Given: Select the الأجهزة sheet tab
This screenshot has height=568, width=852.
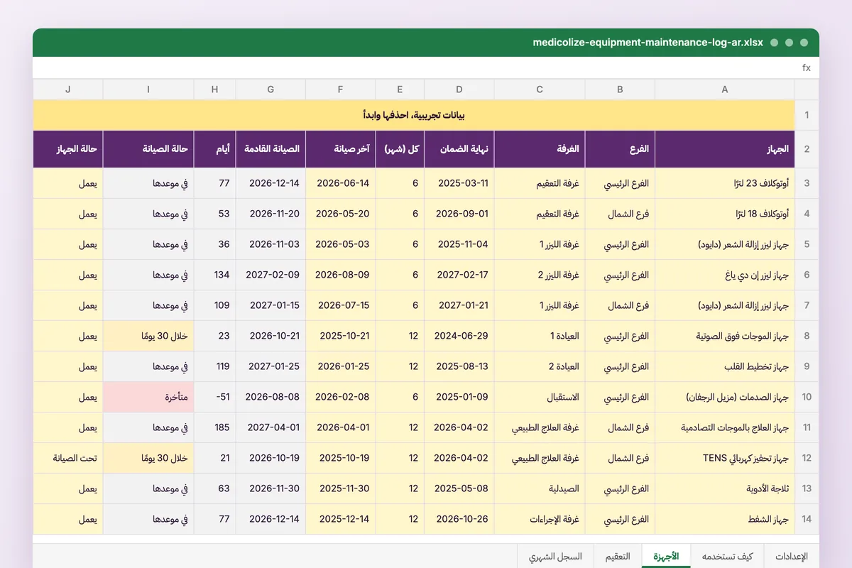Looking at the screenshot, I should point(666,557).
